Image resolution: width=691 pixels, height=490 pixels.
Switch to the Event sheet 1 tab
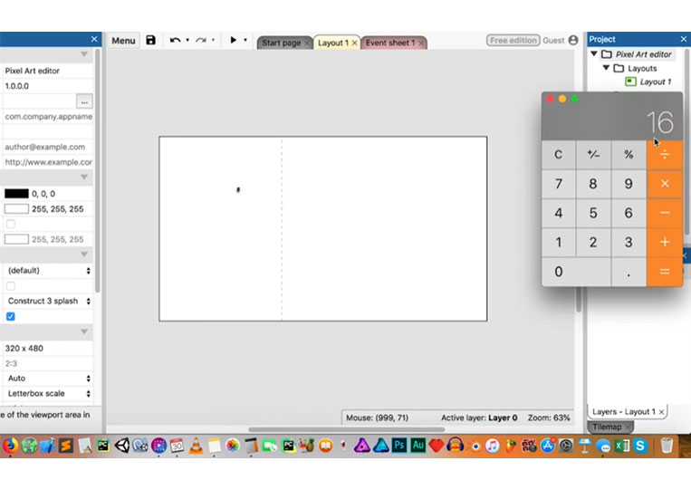coord(390,43)
